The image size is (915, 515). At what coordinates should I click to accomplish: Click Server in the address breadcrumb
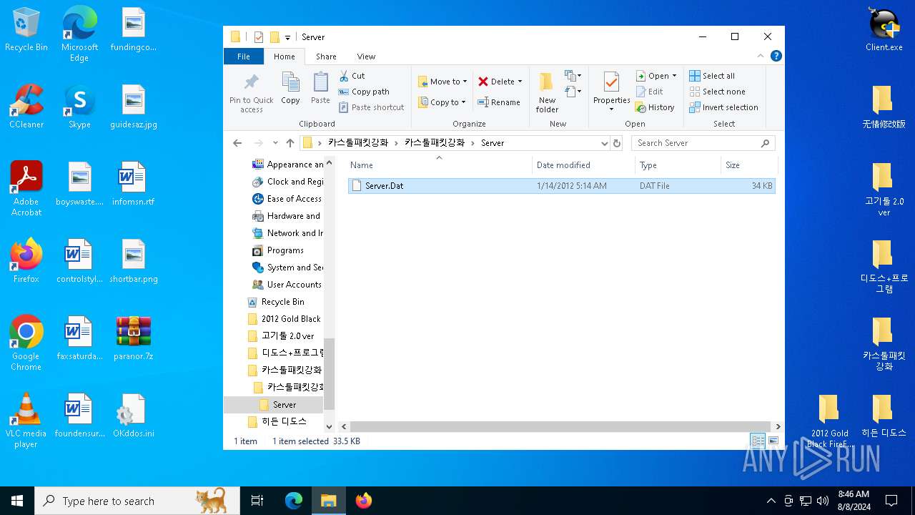point(492,143)
